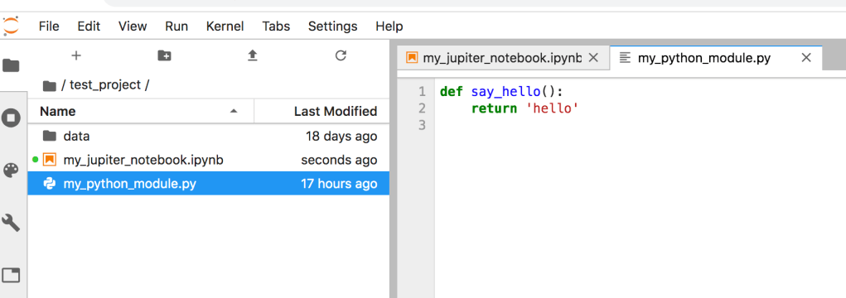Open the View menu
This screenshot has width=846, height=298.
pyautogui.click(x=133, y=26)
